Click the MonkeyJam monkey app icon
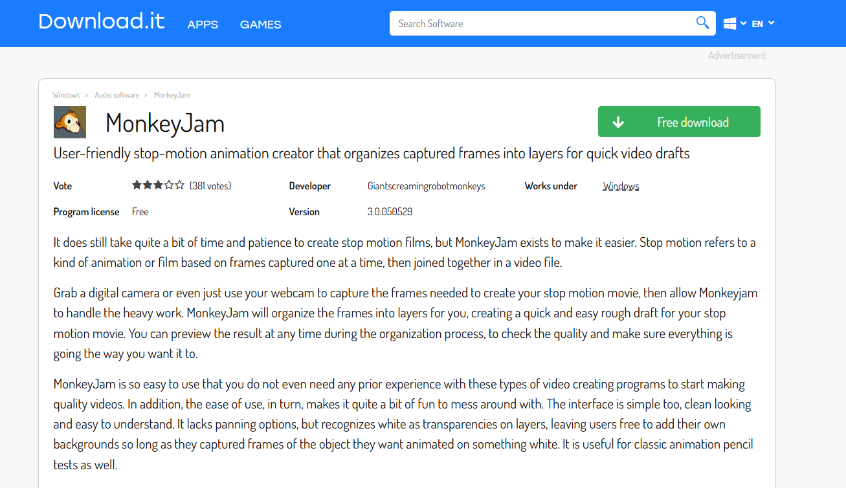 coord(70,122)
